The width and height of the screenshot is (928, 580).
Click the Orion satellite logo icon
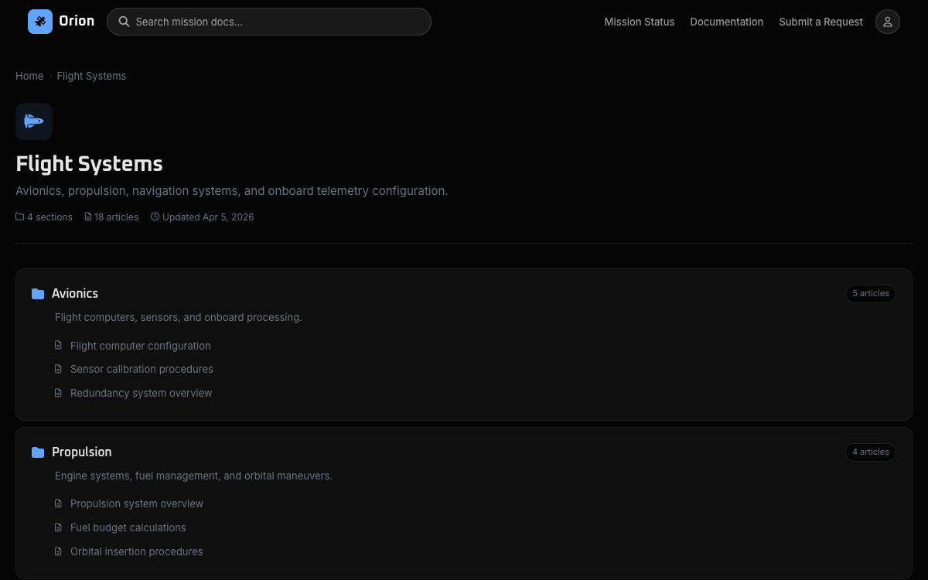(40, 22)
